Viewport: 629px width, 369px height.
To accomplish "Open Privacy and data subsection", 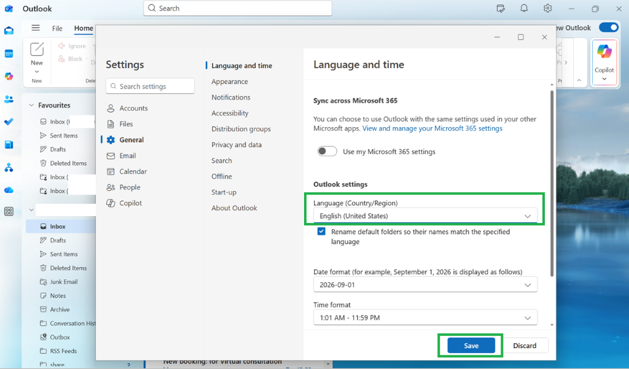I will (236, 144).
